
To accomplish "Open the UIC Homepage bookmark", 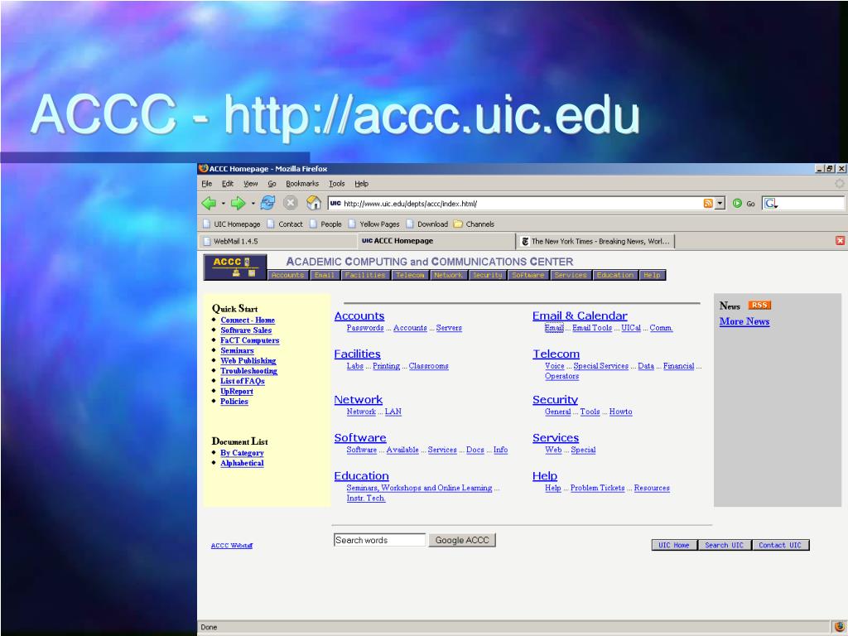I will pyautogui.click(x=232, y=224).
